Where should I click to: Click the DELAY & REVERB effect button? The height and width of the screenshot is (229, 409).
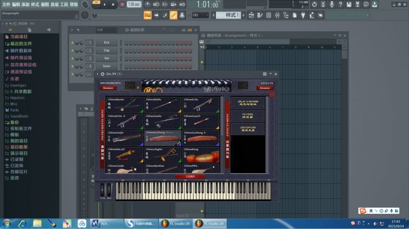pyautogui.click(x=248, y=103)
